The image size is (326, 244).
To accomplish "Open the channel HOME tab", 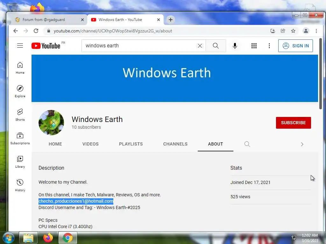I will coord(55,144).
